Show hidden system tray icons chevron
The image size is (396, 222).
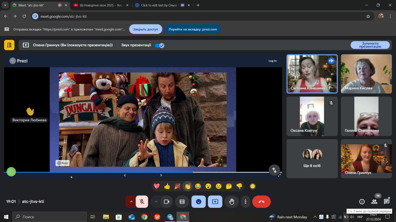point(315,217)
